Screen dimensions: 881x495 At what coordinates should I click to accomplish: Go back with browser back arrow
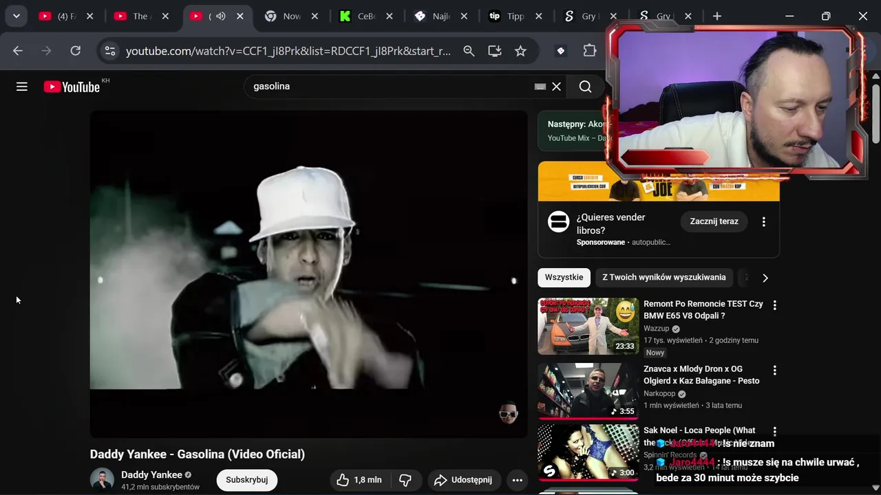(x=18, y=51)
